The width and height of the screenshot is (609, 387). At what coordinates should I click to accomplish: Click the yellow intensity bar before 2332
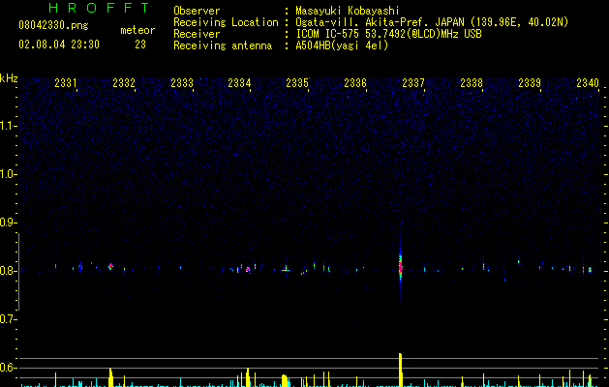[110, 377]
